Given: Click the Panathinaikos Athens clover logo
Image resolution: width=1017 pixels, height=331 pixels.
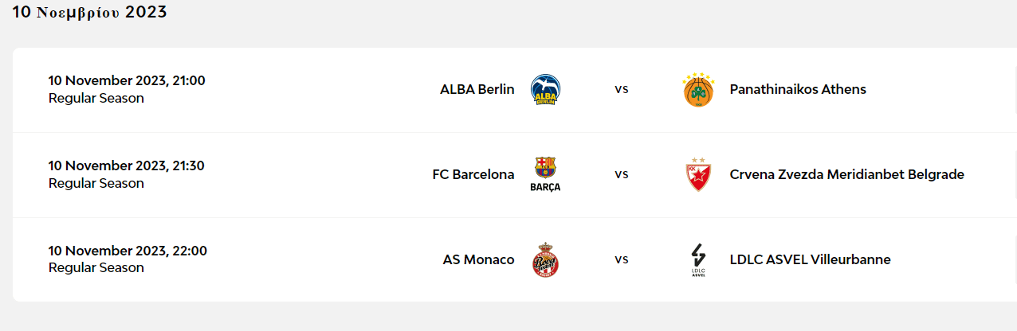Looking at the screenshot, I should [698, 90].
